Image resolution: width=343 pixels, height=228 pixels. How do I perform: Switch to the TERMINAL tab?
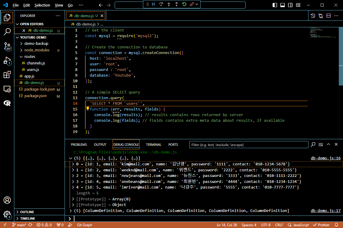154,145
